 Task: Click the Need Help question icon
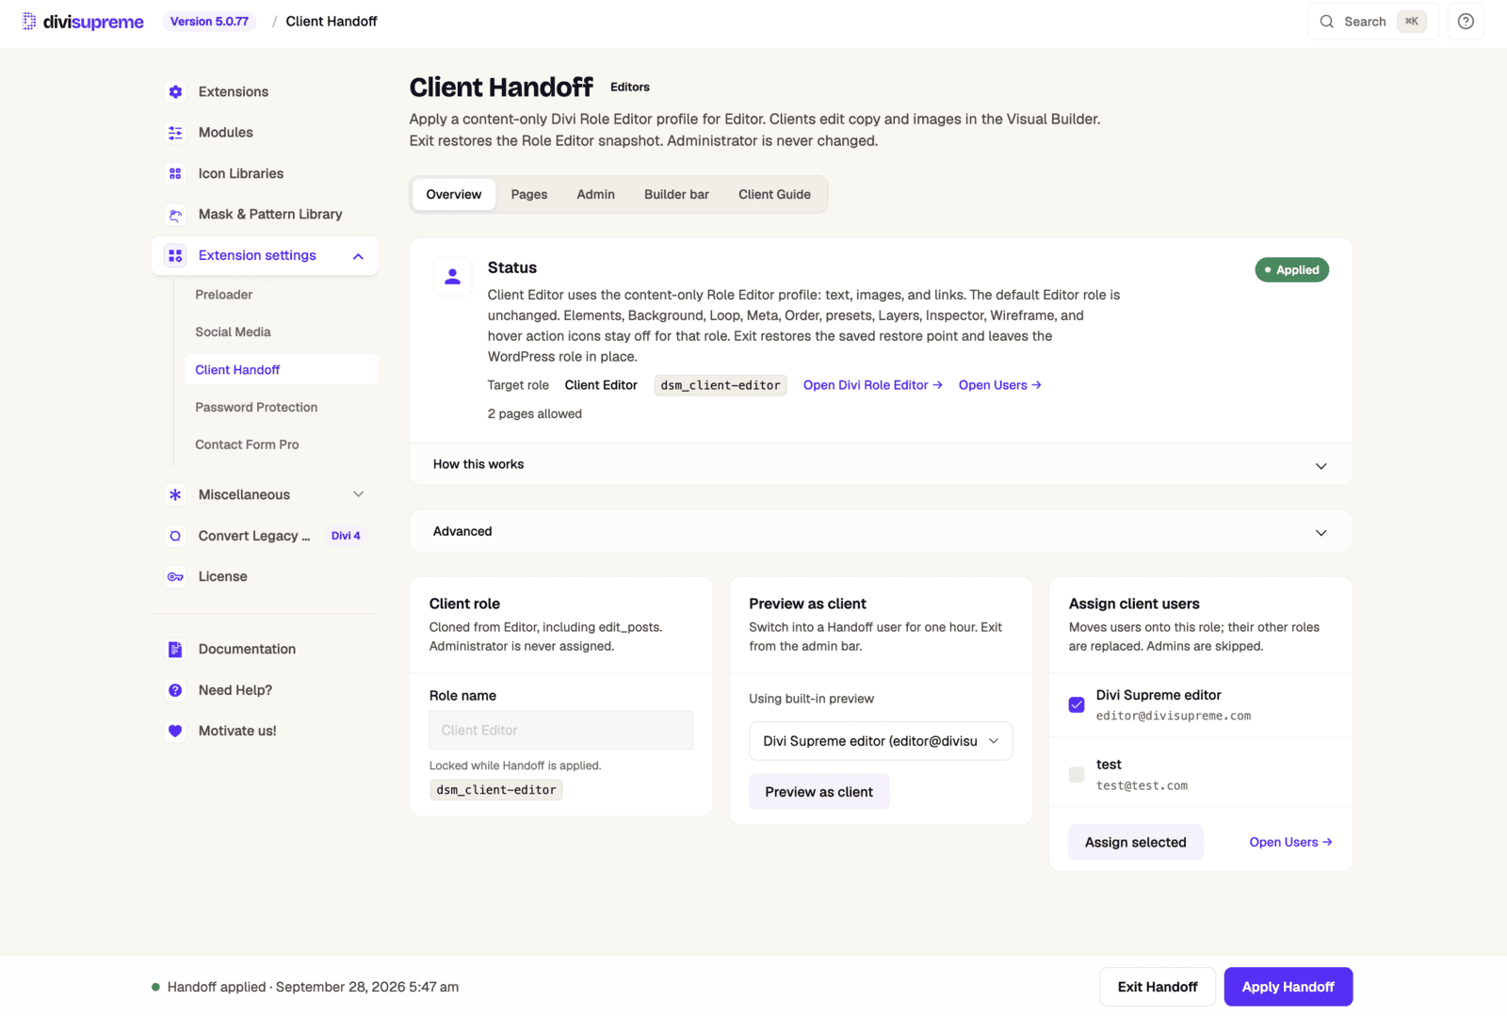[x=175, y=690]
